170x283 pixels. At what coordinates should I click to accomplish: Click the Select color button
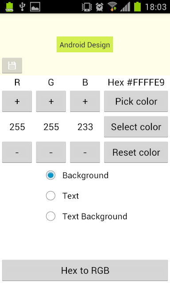[136, 127]
